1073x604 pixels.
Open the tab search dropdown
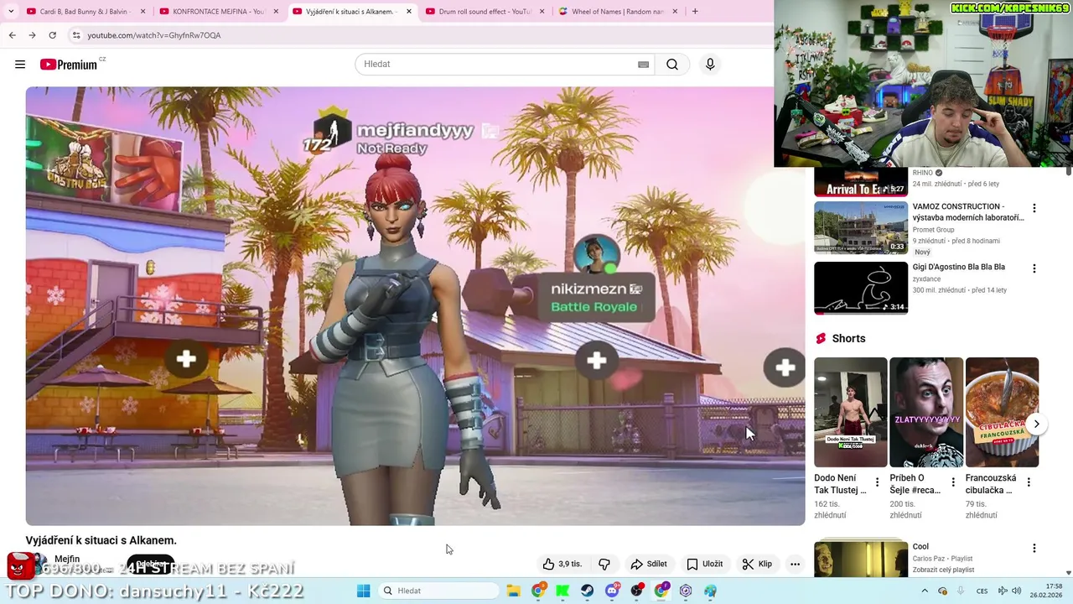(x=10, y=12)
